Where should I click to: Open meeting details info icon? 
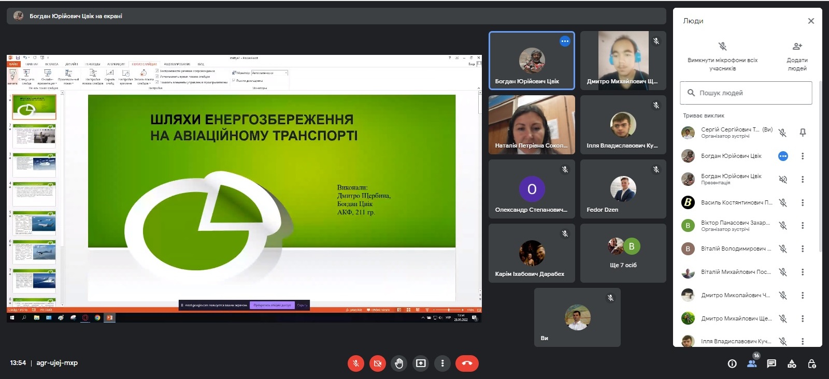coord(732,363)
